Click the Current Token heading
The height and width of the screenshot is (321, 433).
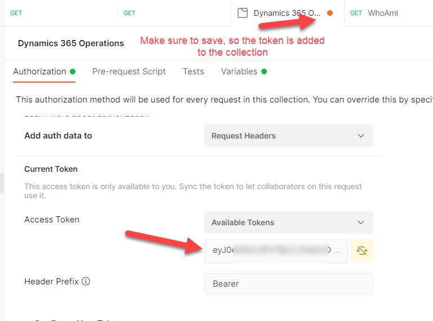[51, 169]
